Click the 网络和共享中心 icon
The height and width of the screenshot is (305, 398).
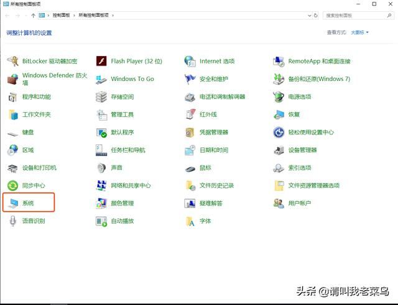(x=101, y=185)
